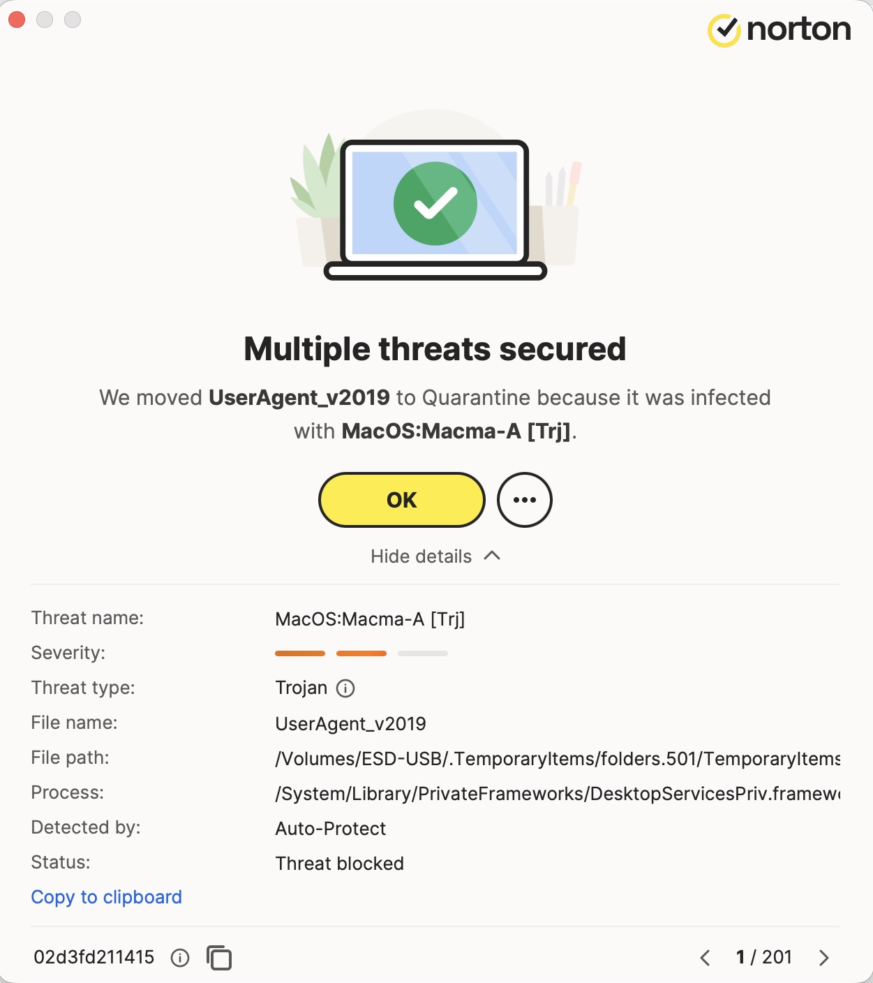Screen dimensions: 873x983
Task: Click the 1 / 201 page counter
Action: pyautogui.click(x=765, y=957)
